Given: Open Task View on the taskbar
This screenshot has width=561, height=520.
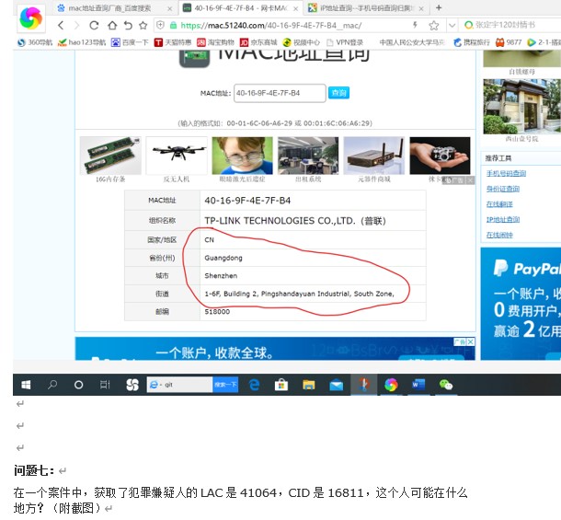Looking at the screenshot, I should (105, 385).
